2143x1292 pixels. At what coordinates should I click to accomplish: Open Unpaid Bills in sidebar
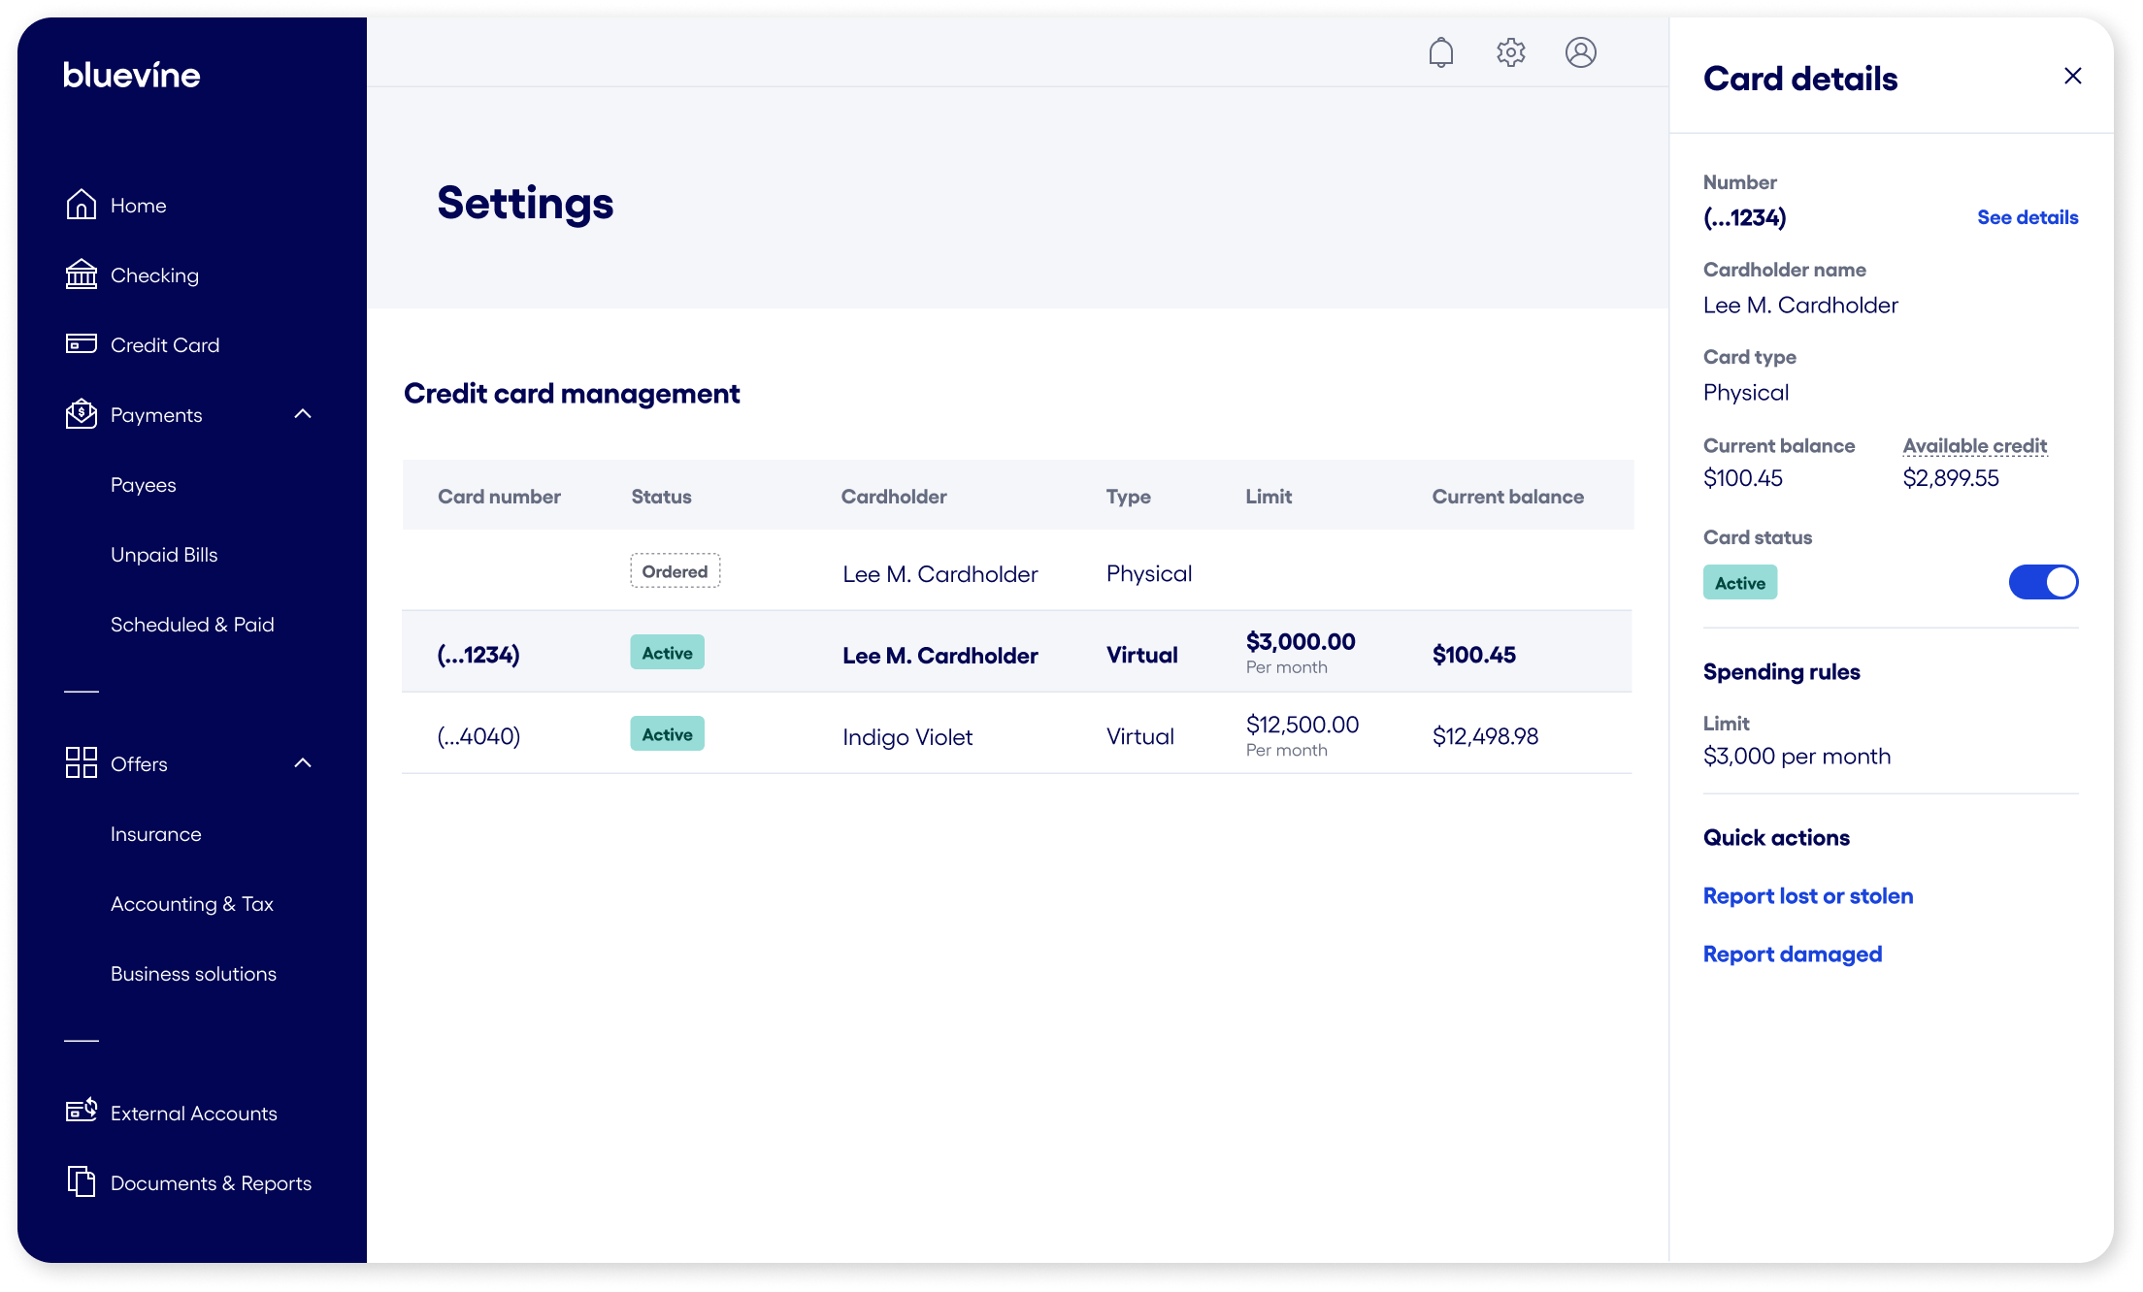coord(164,555)
